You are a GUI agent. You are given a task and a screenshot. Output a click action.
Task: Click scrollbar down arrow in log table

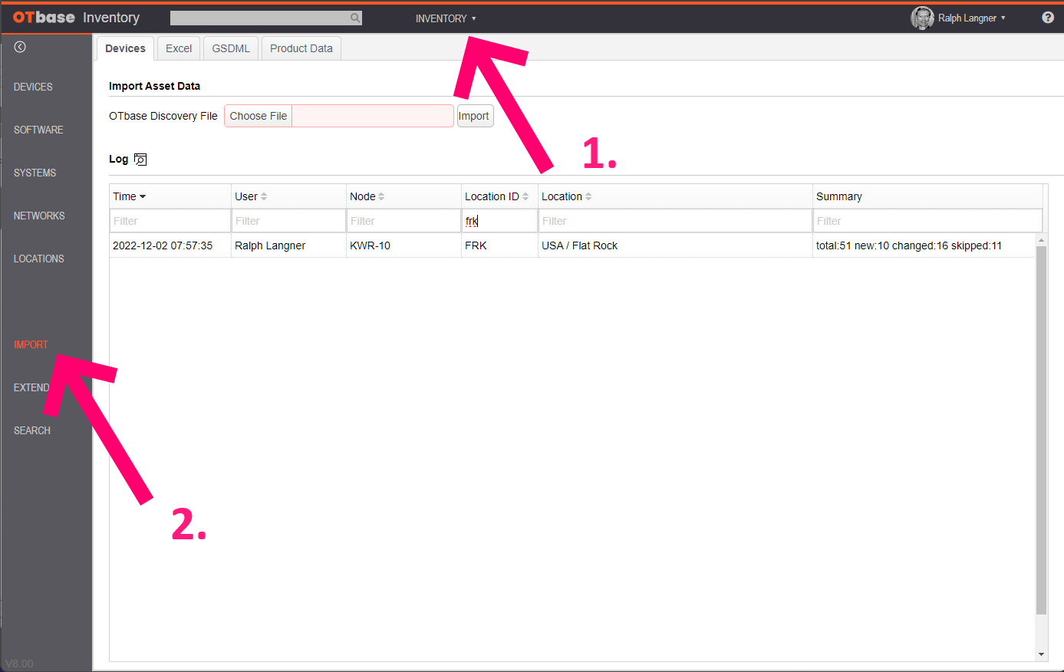tap(1041, 654)
